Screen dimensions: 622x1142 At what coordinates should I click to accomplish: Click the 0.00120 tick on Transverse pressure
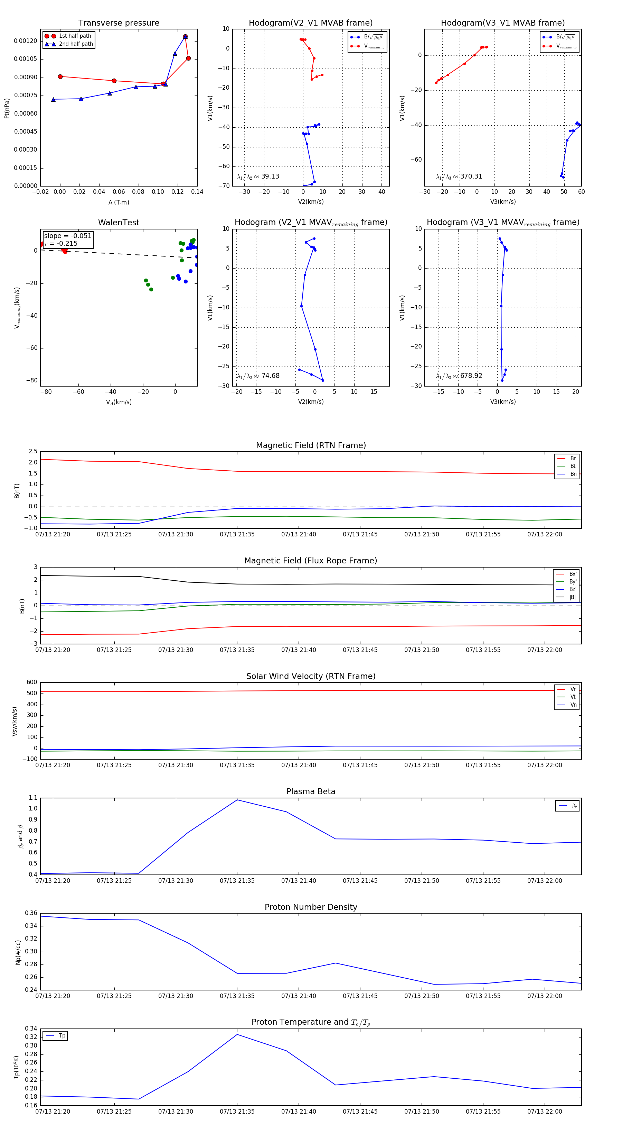coord(25,41)
